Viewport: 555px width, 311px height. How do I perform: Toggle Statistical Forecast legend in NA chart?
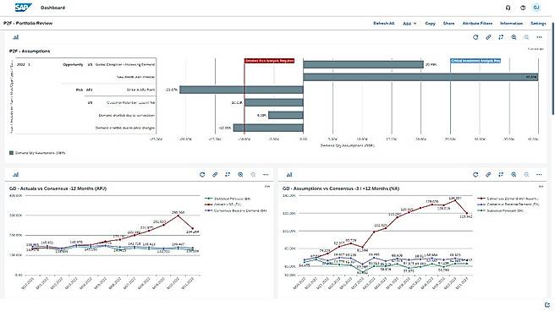coord(501,210)
